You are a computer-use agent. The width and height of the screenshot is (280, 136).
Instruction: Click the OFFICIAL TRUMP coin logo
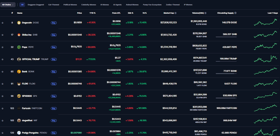(x=19, y=59)
